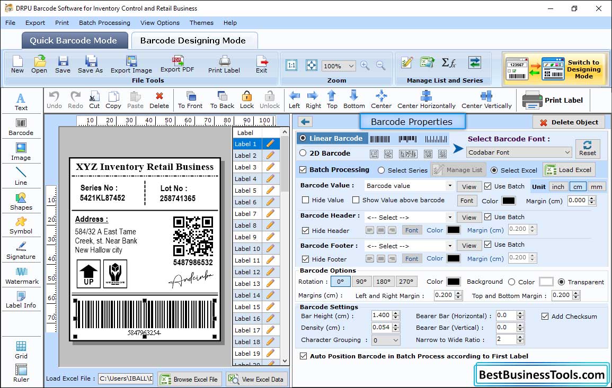Open the formula Σfx series tool
The image size is (612, 388).
pyautogui.click(x=448, y=62)
